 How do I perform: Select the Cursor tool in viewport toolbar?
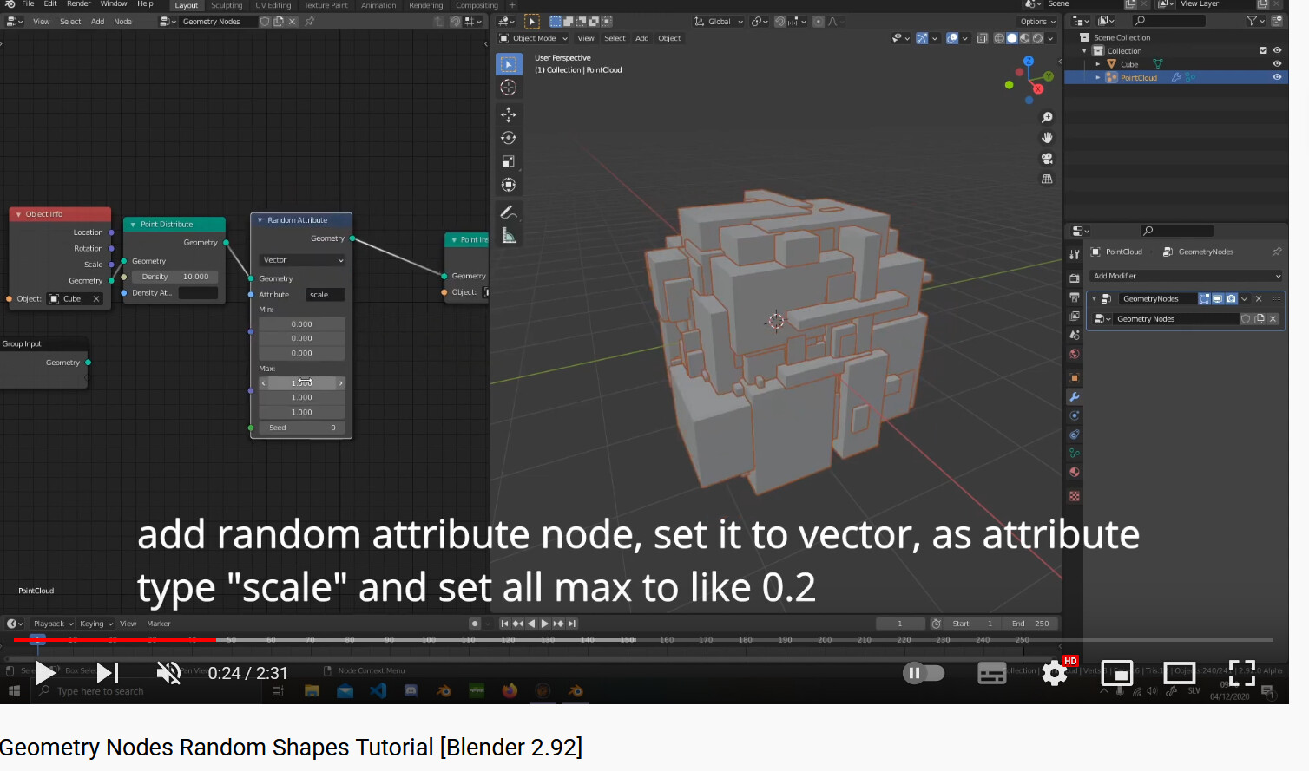(x=509, y=88)
